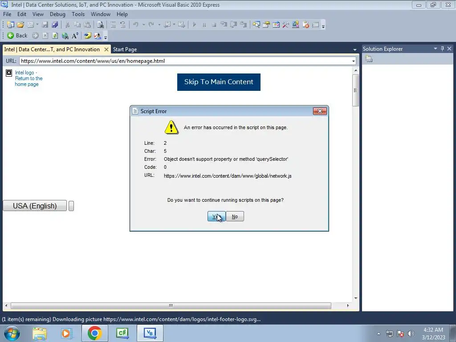This screenshot has height=342, width=456.
Task: Click the web browser Refresh icon
Action: 55,36
